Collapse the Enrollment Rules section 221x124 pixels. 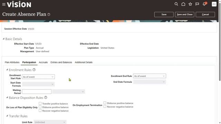pos(7,70)
